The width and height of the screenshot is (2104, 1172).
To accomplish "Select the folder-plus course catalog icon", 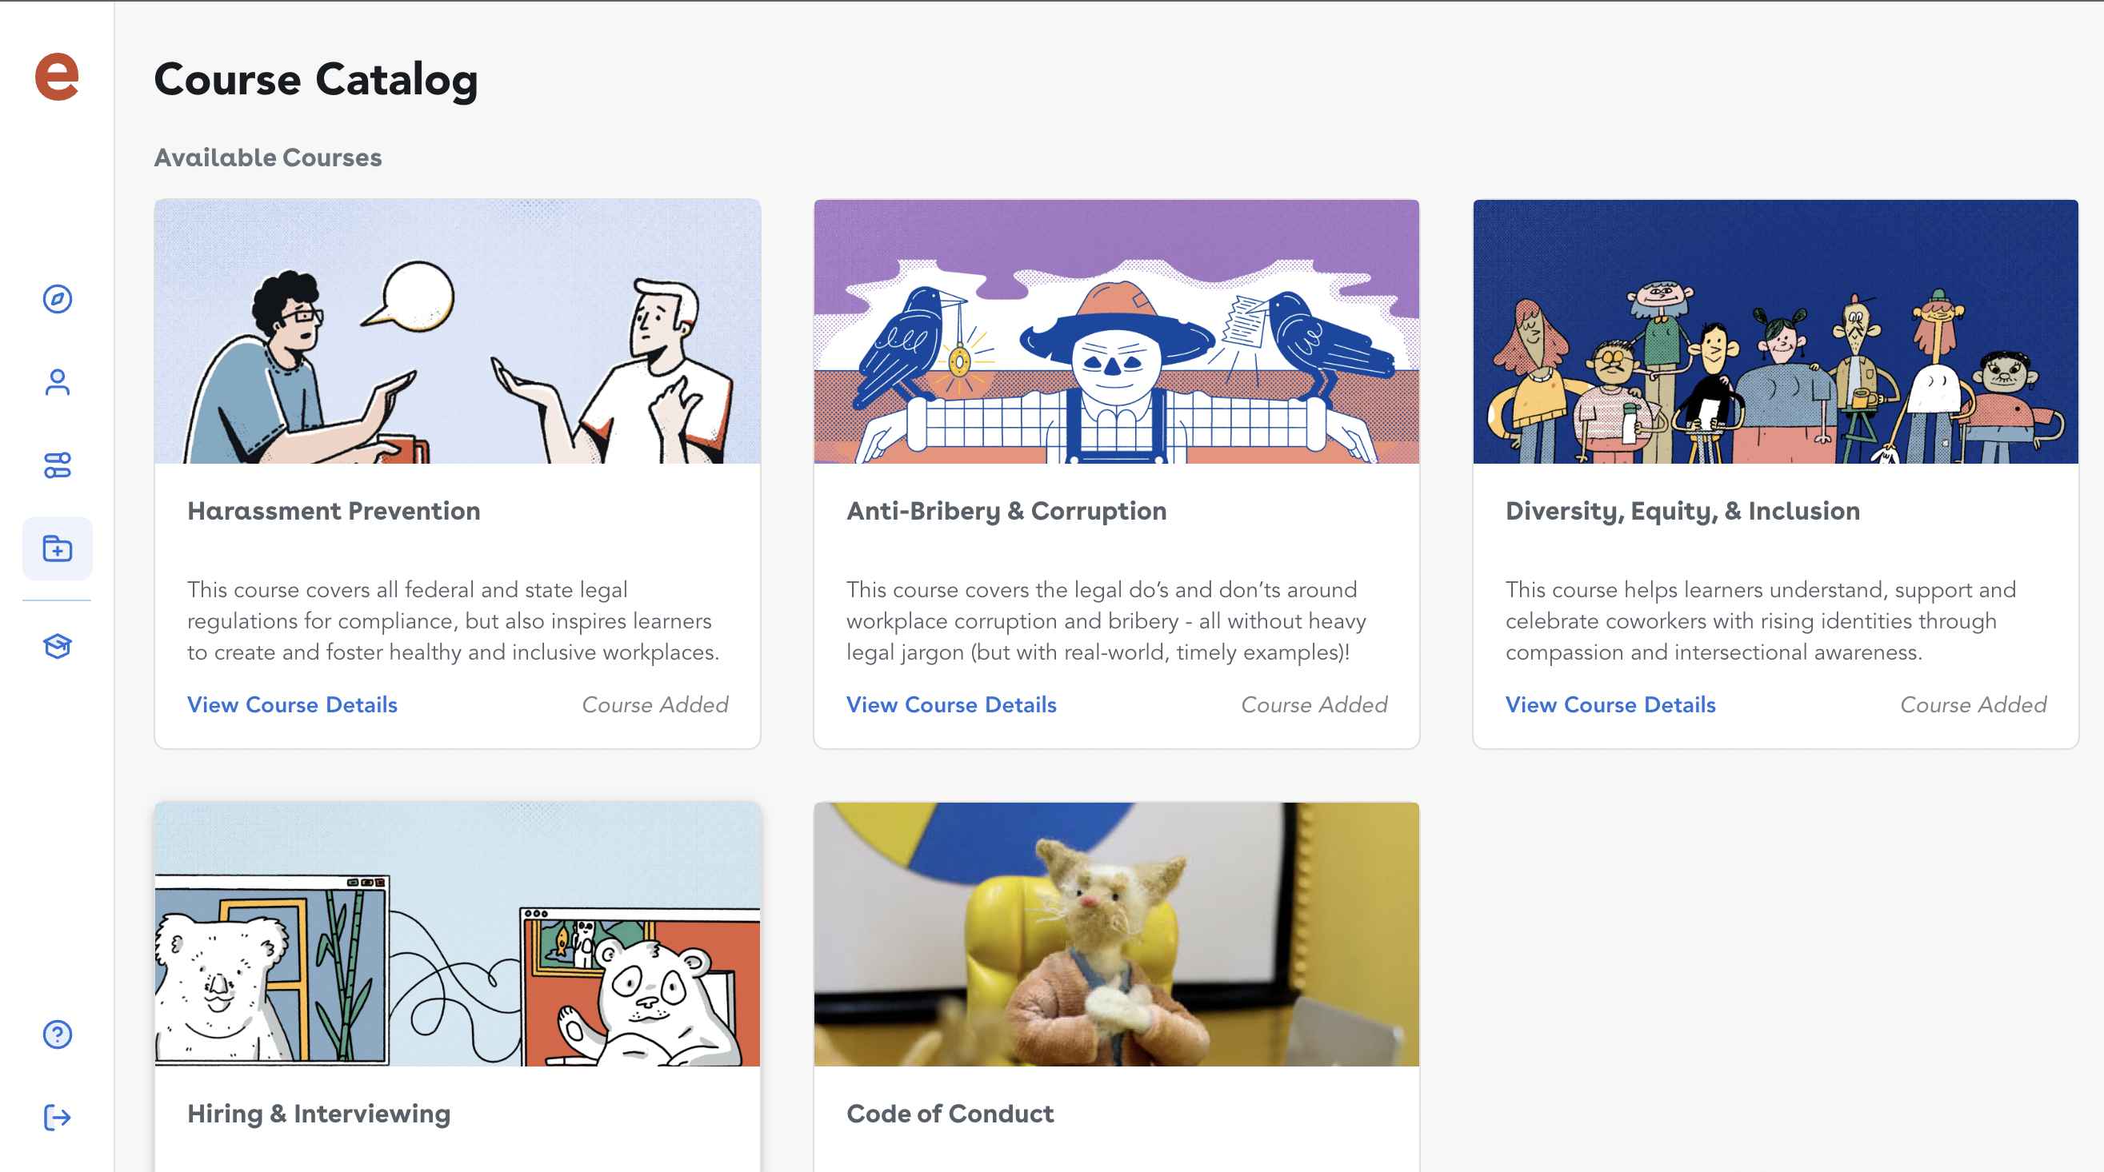I will (x=57, y=548).
